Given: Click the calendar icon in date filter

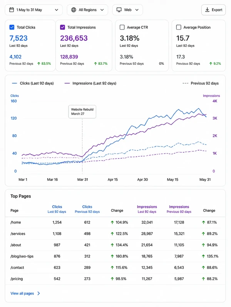Looking at the screenshot, I should point(12,10).
